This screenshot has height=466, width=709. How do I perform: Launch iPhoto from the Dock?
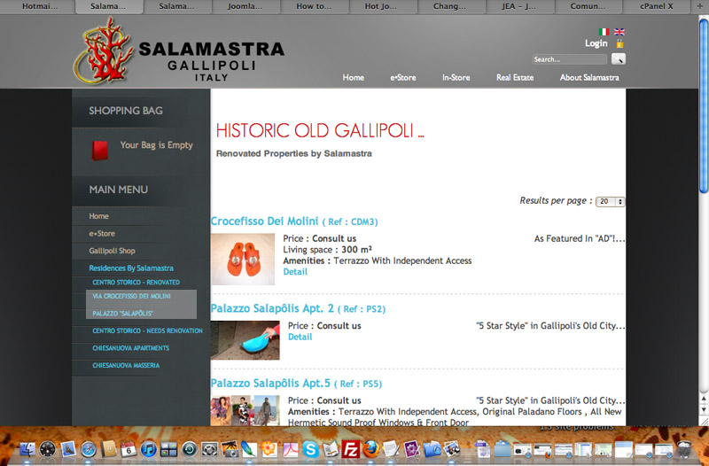pos(230,449)
